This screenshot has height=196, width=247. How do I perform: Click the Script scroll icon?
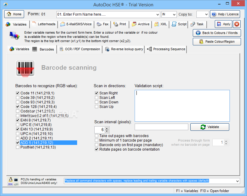click(x=174, y=24)
